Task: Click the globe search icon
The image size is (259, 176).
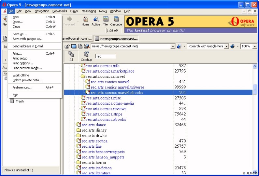Action: tap(232, 46)
